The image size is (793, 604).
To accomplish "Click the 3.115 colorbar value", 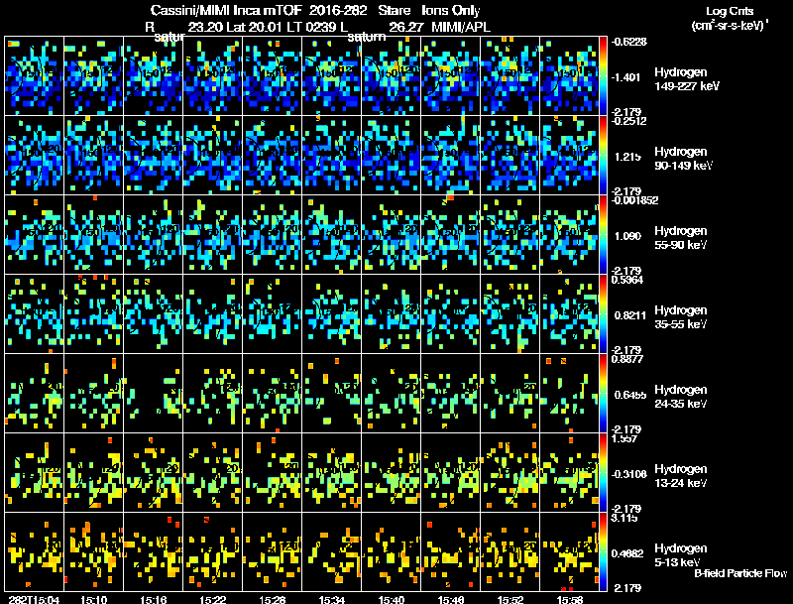I will [x=624, y=518].
